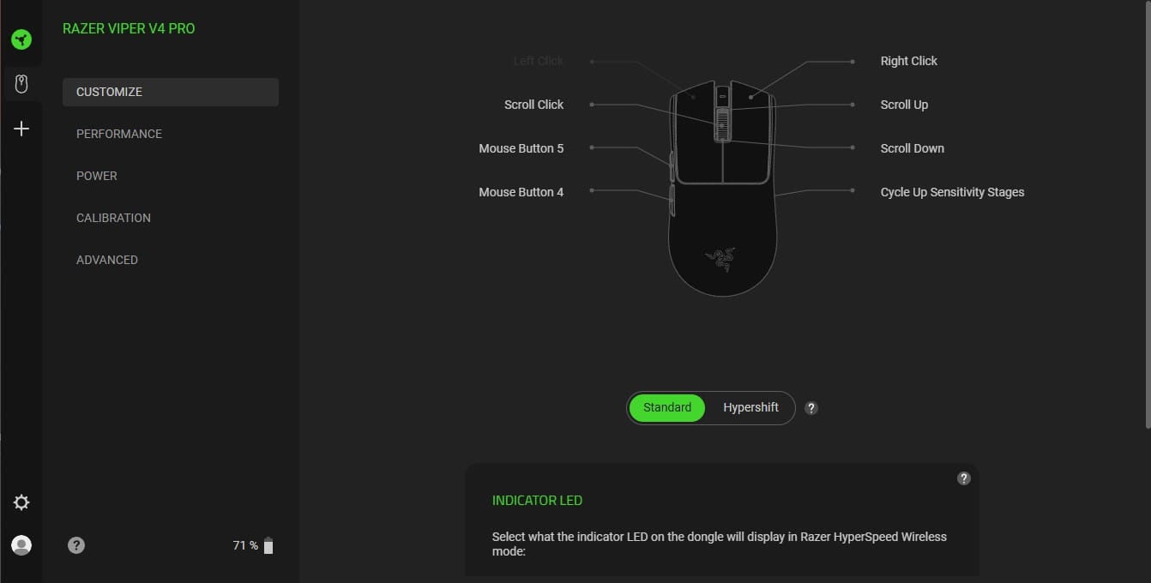Select the mouse device icon in sidebar

(x=21, y=84)
